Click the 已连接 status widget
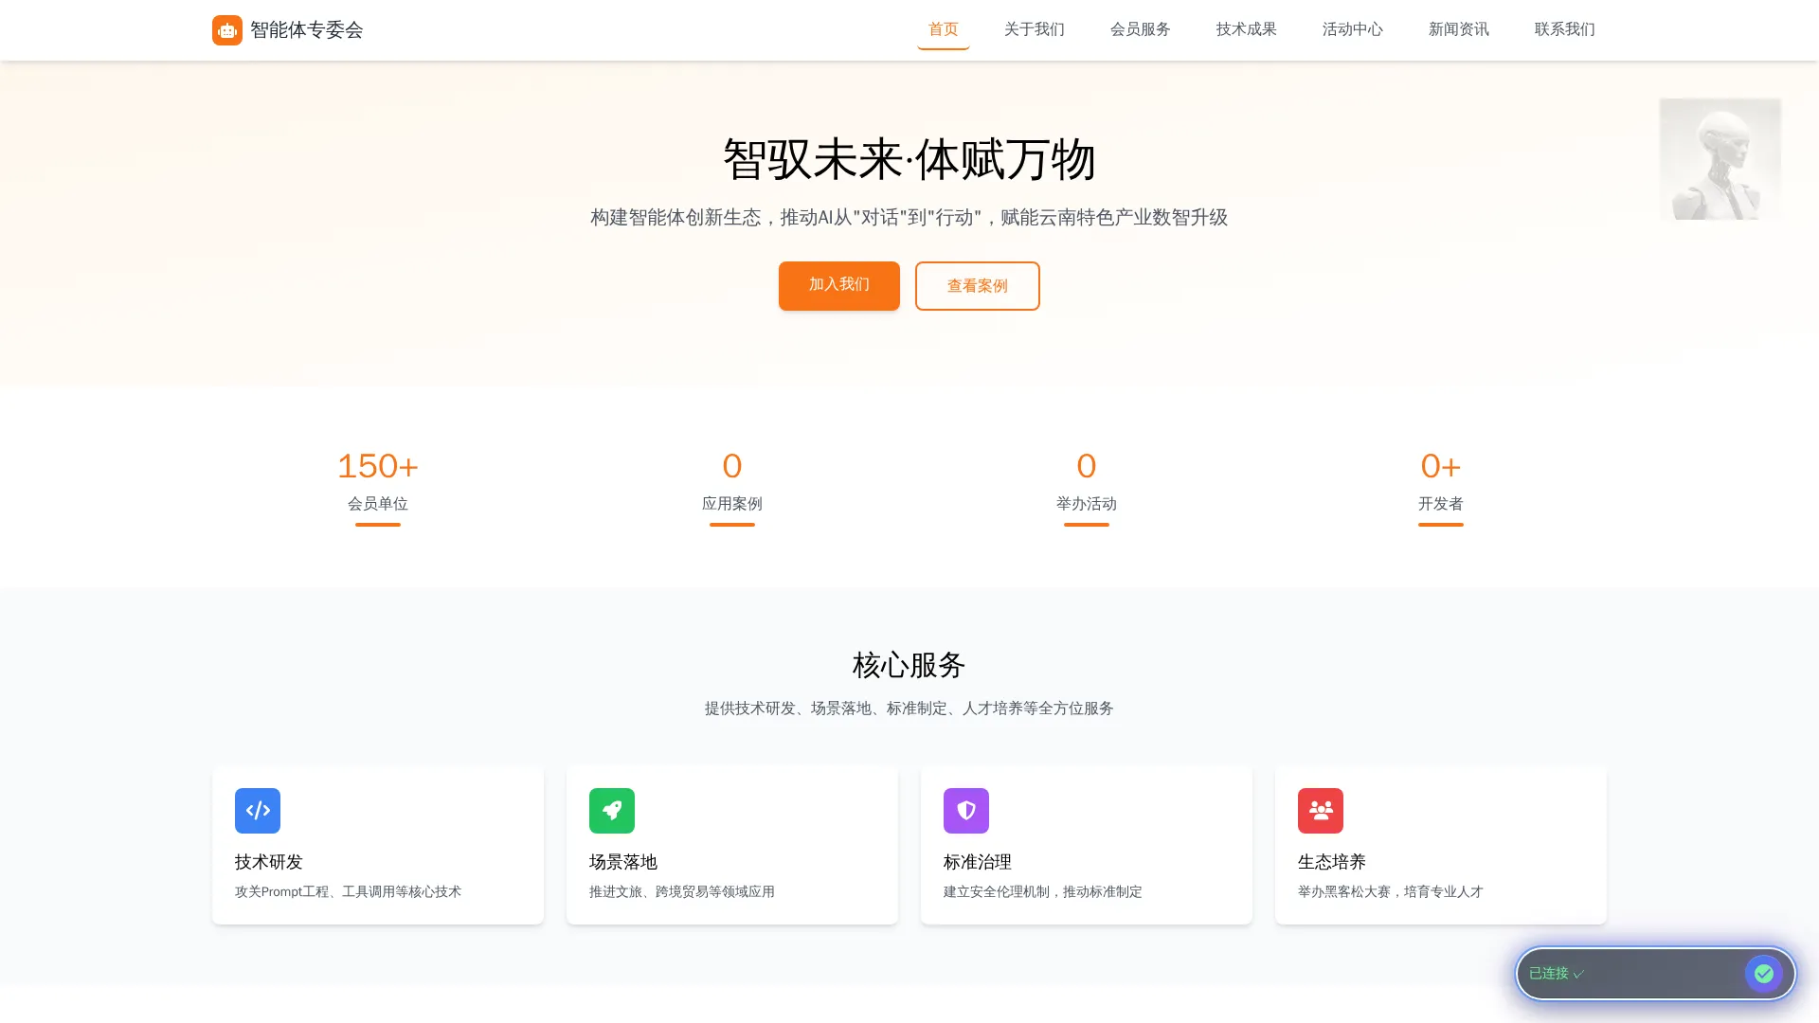Screen dimensions: 1819x1023 1653,973
